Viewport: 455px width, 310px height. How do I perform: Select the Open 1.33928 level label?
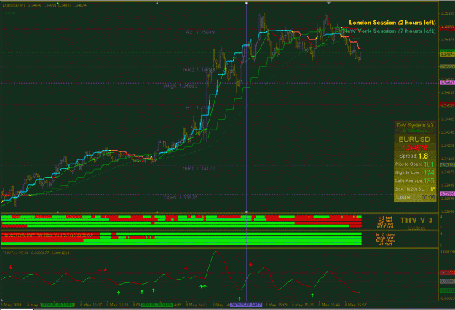click(181, 197)
